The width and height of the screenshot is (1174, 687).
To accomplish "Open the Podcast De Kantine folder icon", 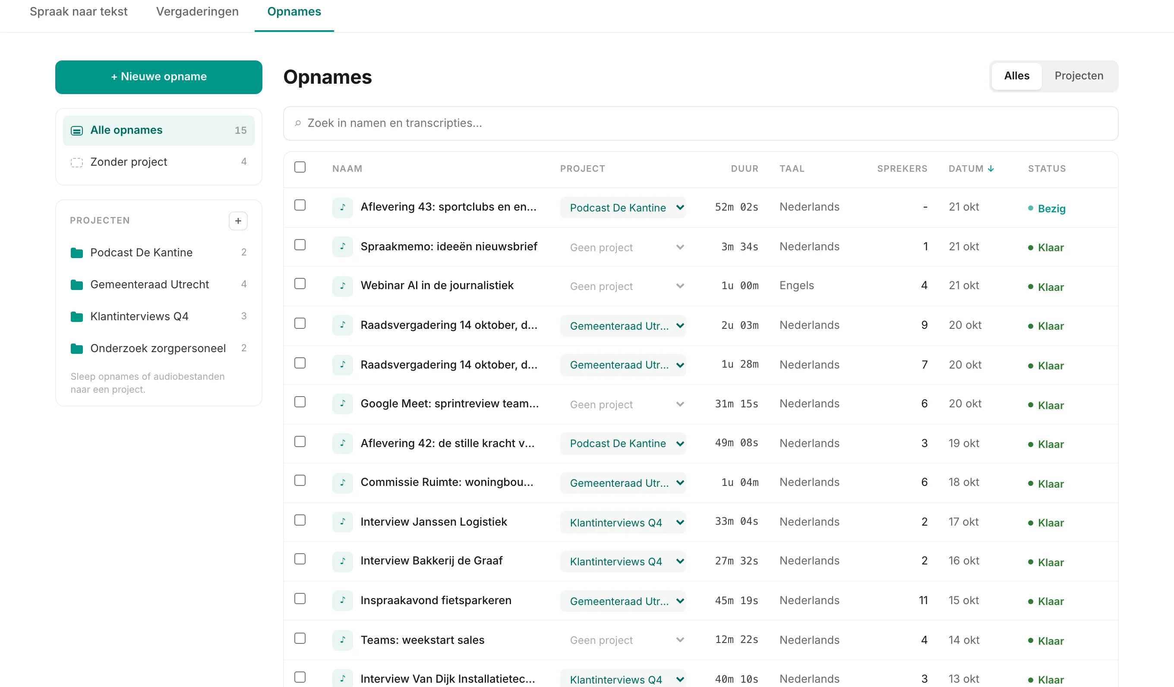I will [77, 253].
